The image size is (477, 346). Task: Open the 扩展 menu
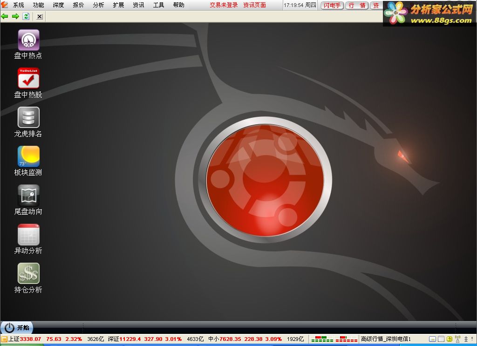tap(118, 5)
